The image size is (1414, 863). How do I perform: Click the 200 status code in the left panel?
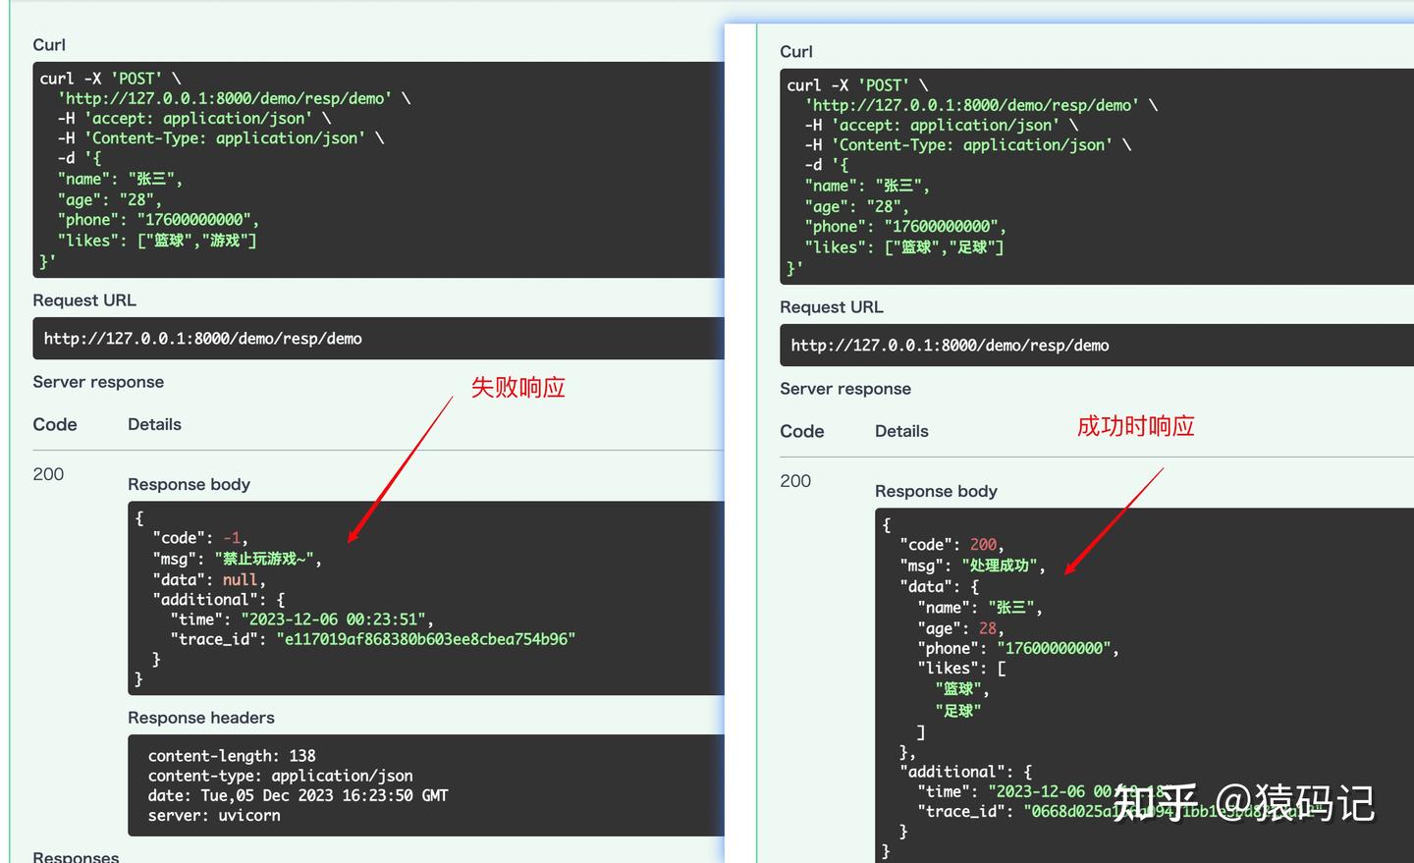point(47,474)
